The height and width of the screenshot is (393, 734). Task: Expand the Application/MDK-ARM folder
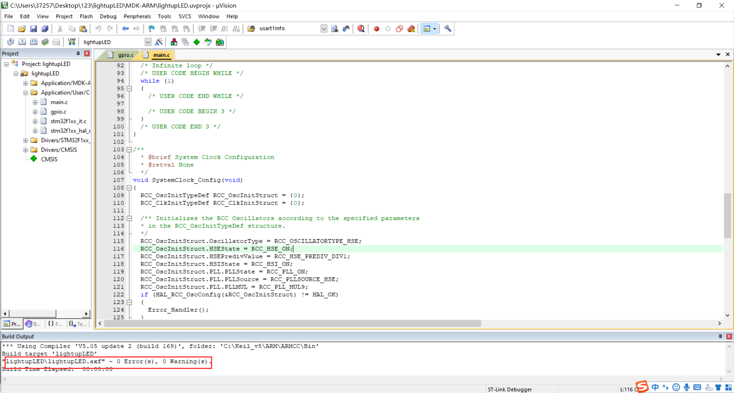tap(26, 83)
